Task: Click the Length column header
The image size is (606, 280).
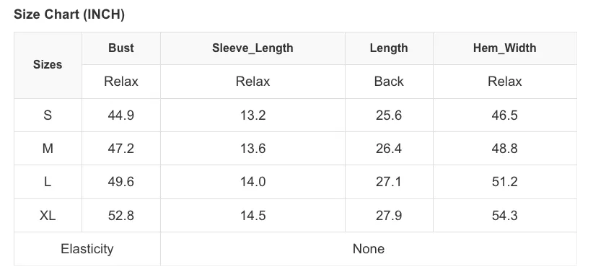Action: tap(389, 48)
